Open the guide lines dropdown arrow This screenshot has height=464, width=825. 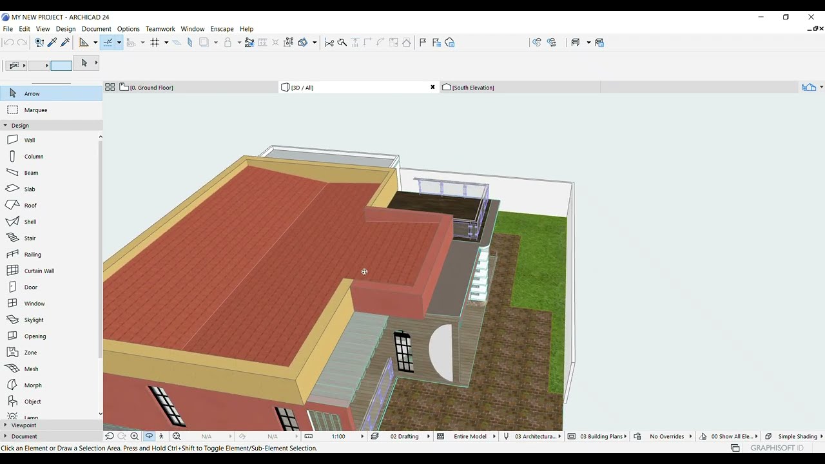click(119, 43)
